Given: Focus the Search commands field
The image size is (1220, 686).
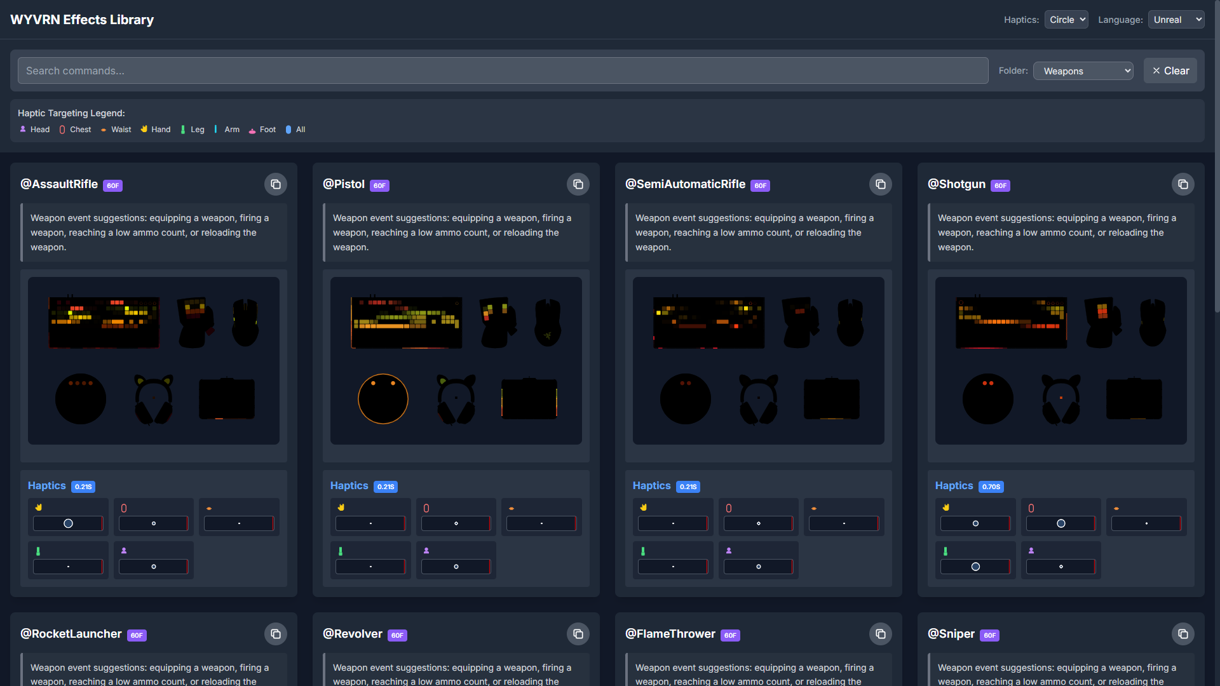Looking at the screenshot, I should [x=503, y=71].
